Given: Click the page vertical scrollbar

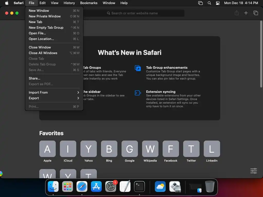Looking at the screenshot, I should click(x=261, y=54).
